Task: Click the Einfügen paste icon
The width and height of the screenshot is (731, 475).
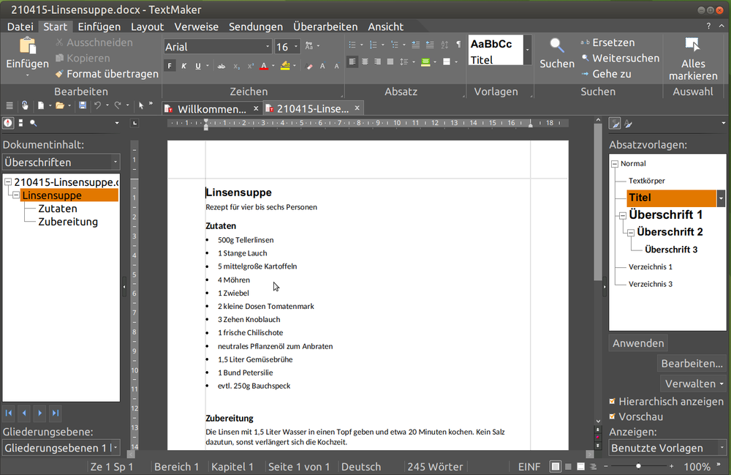Action: tap(28, 46)
